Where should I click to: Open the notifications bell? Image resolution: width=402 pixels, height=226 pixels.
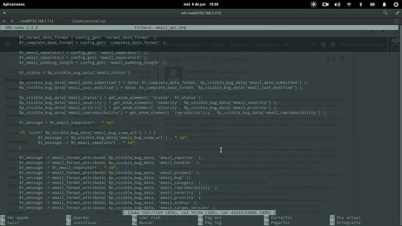384,4
